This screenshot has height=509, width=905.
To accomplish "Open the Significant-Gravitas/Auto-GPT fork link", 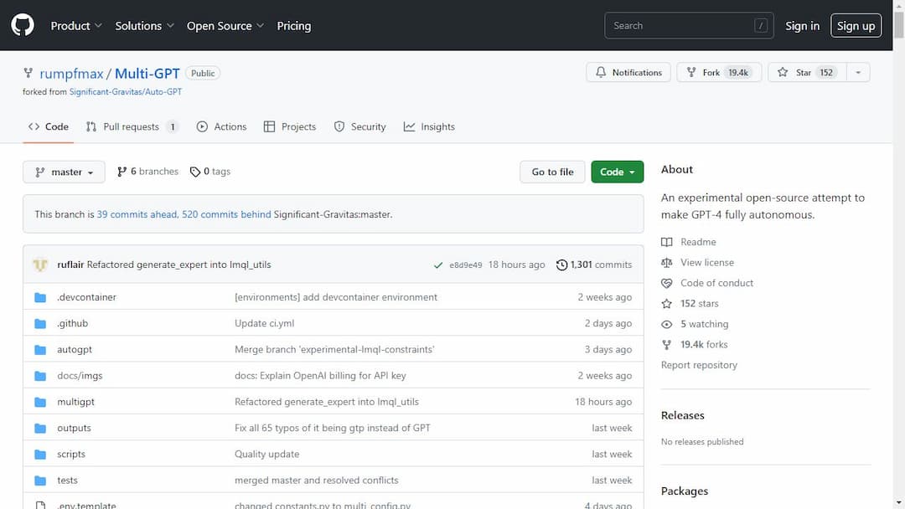I will [126, 91].
